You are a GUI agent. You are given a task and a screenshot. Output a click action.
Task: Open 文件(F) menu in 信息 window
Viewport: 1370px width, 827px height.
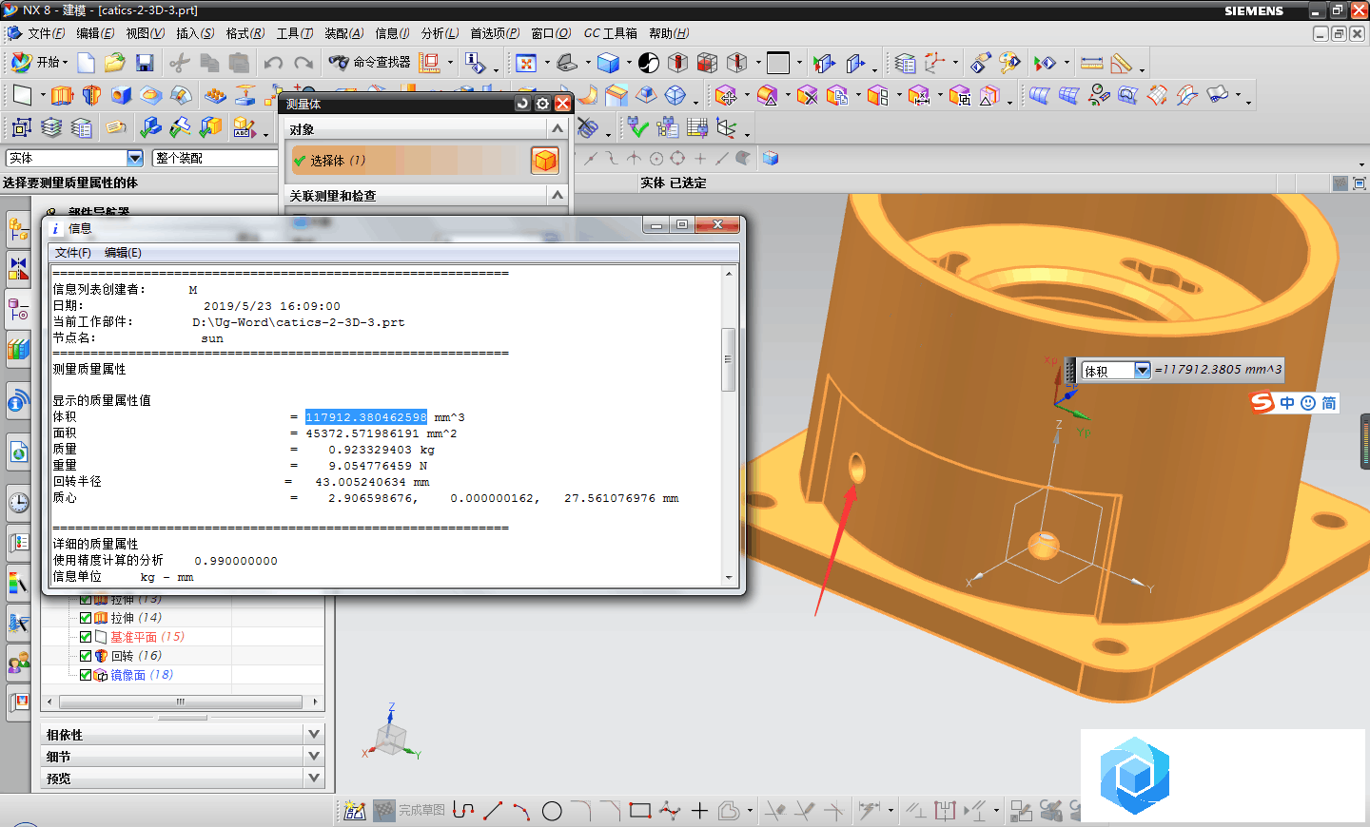point(73,253)
